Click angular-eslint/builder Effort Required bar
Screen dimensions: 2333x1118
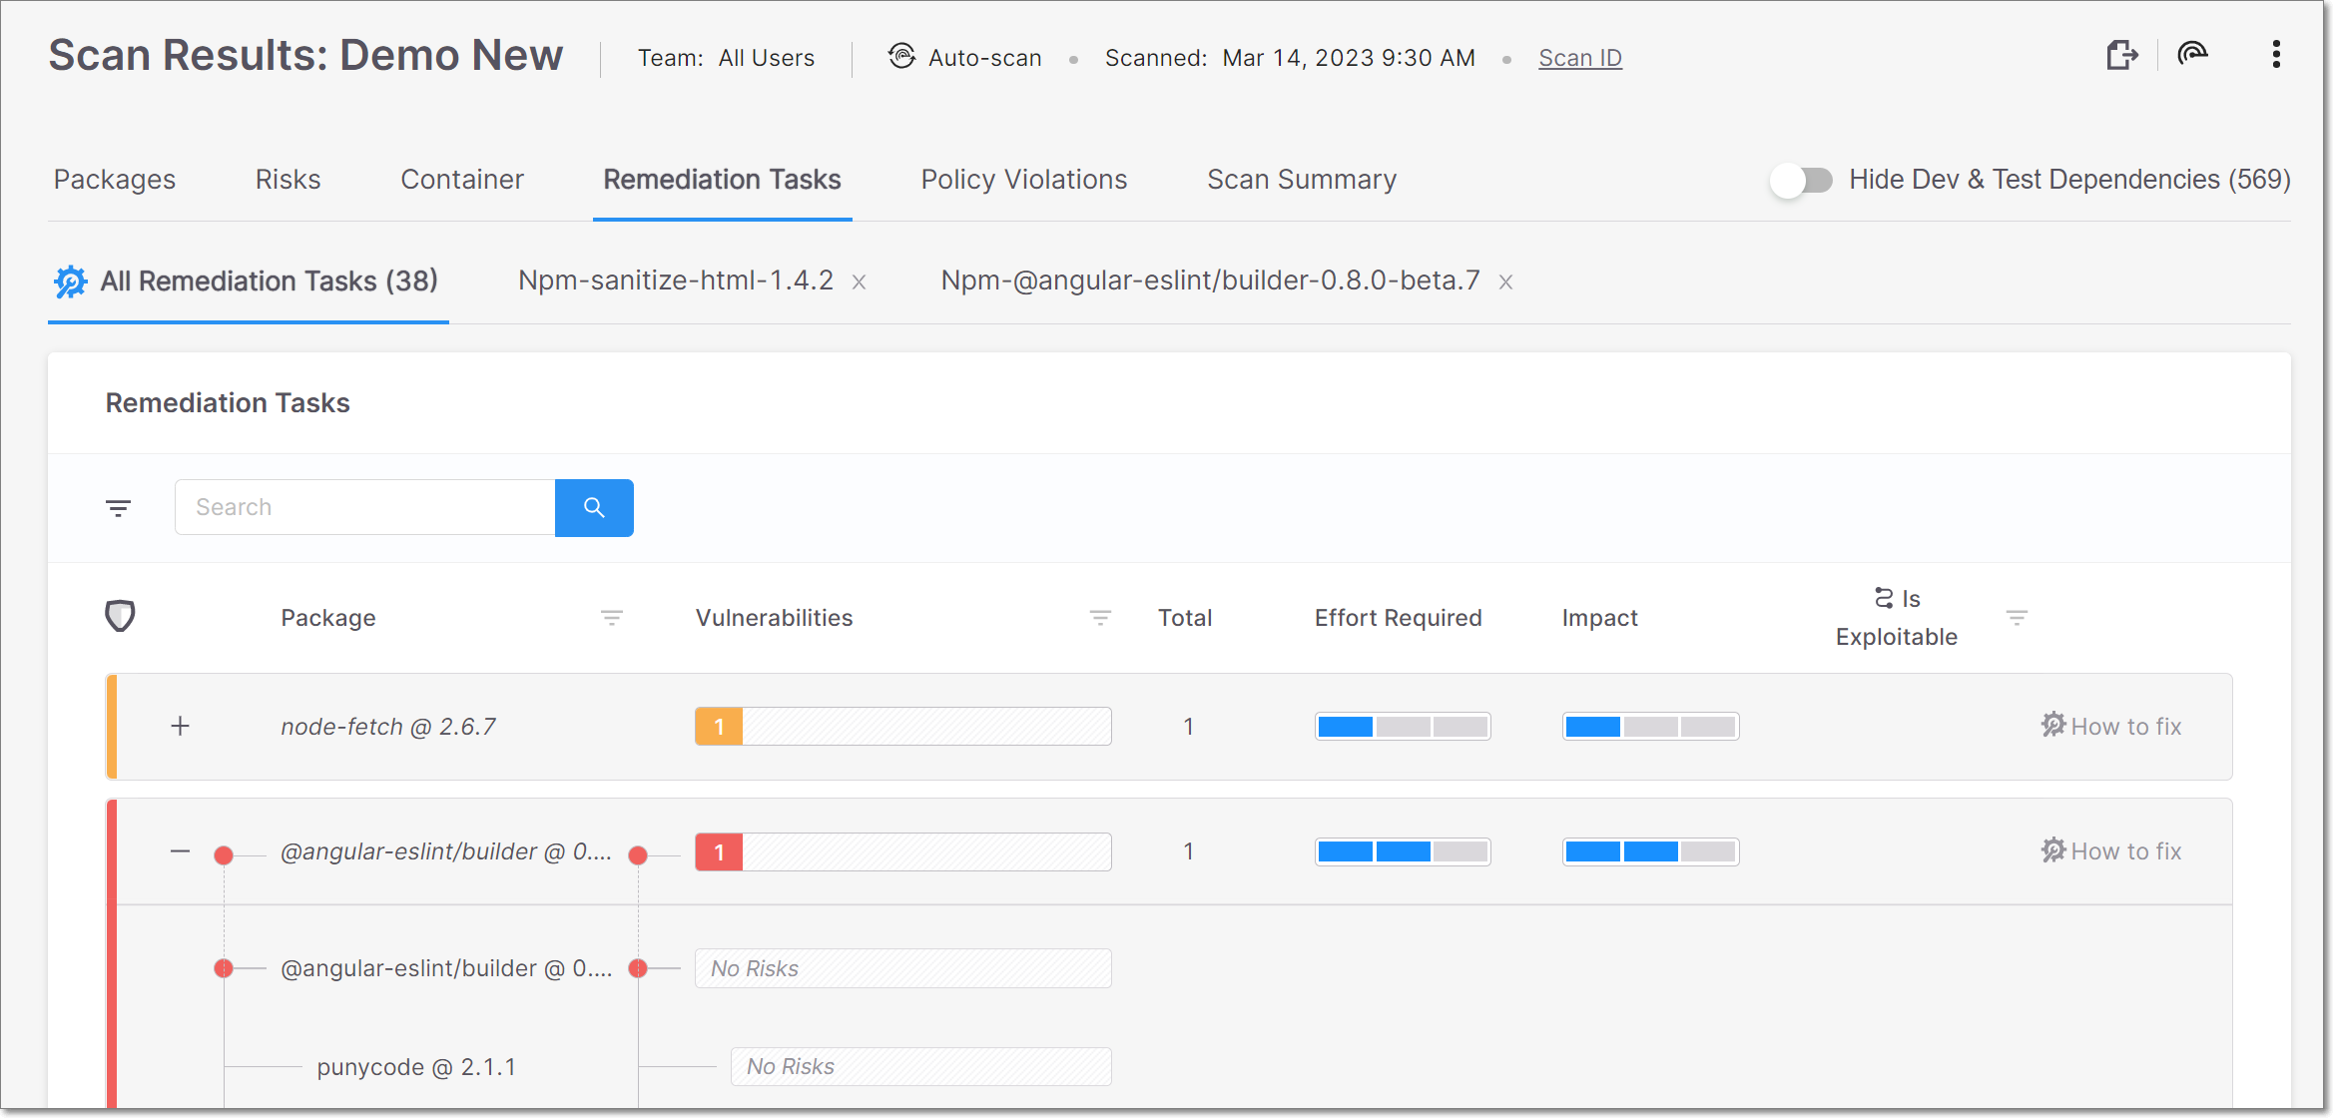1403,851
